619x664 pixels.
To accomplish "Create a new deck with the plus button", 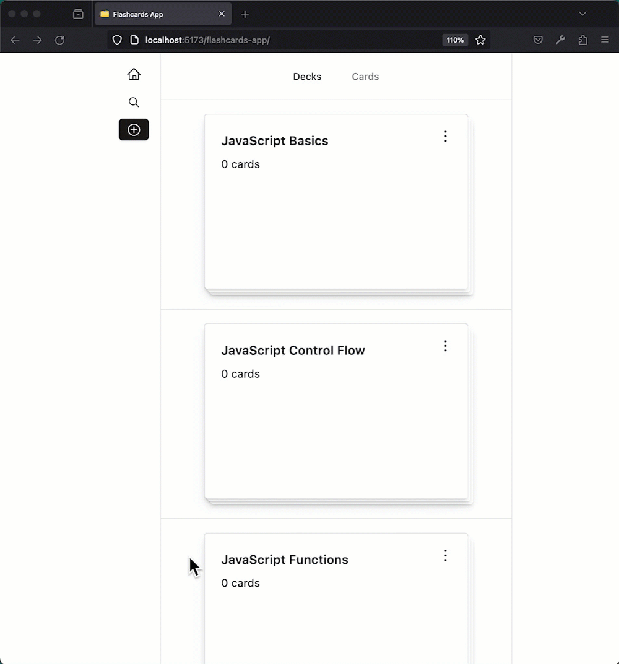I will 134,130.
